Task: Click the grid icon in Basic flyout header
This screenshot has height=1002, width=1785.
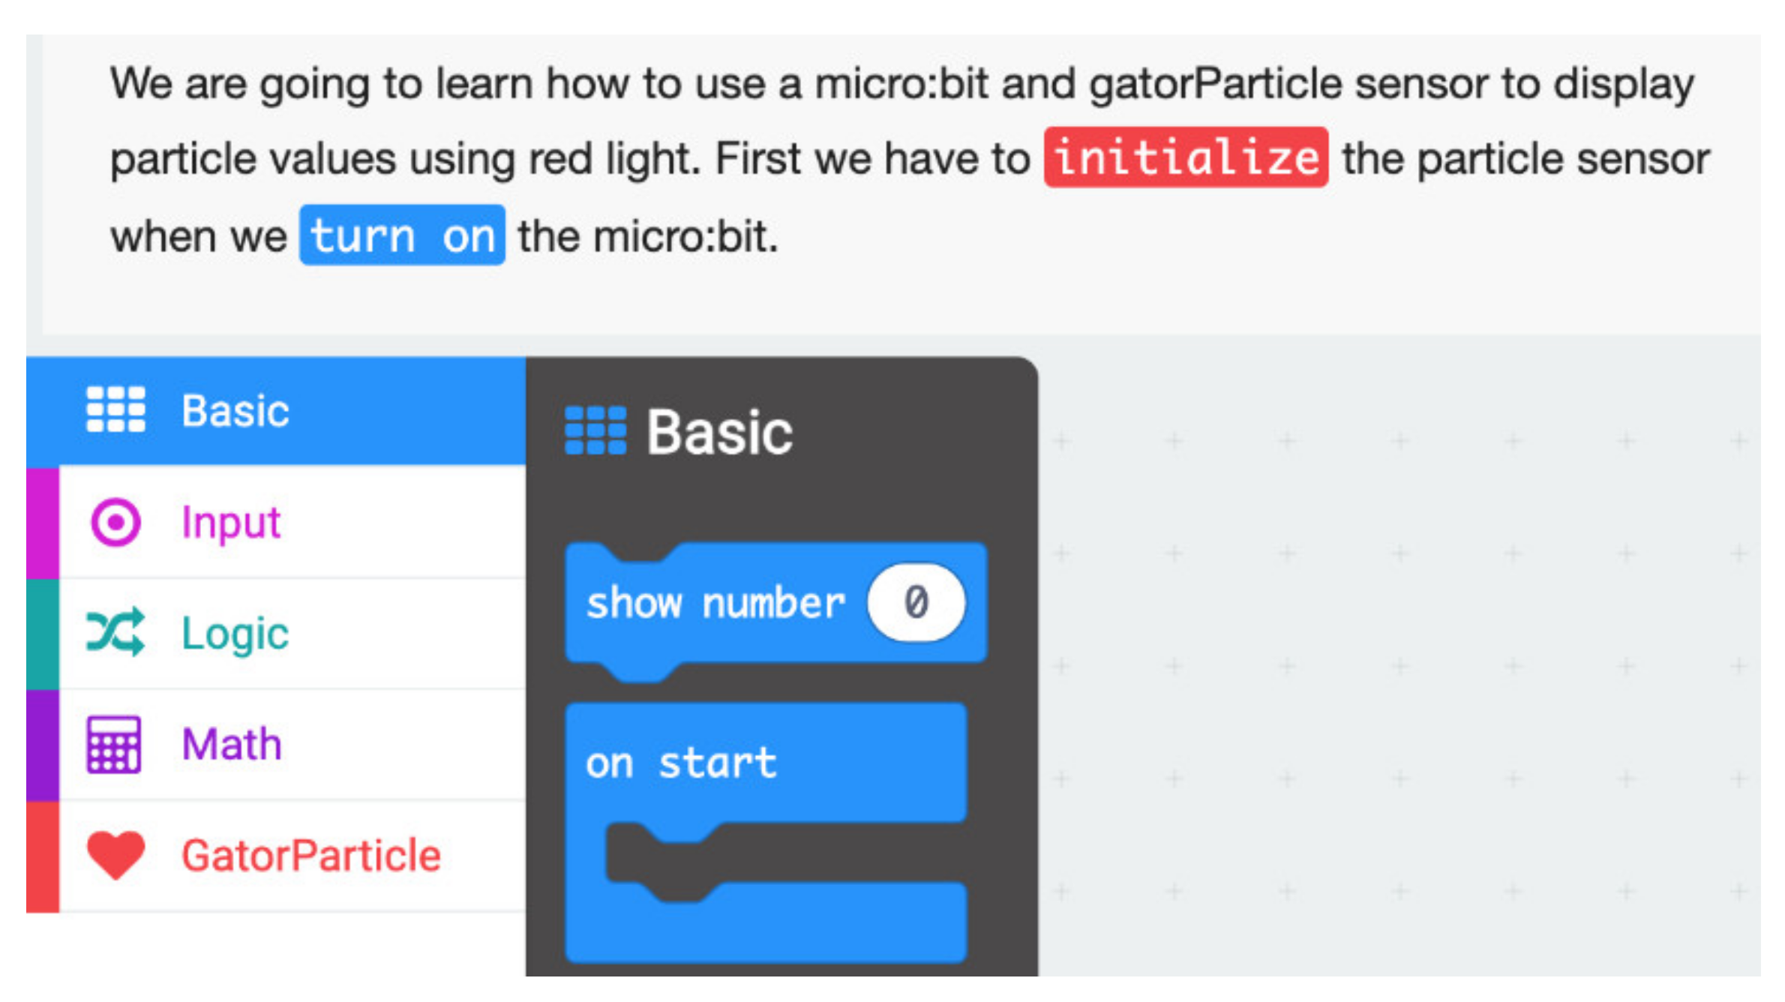Action: (x=595, y=431)
